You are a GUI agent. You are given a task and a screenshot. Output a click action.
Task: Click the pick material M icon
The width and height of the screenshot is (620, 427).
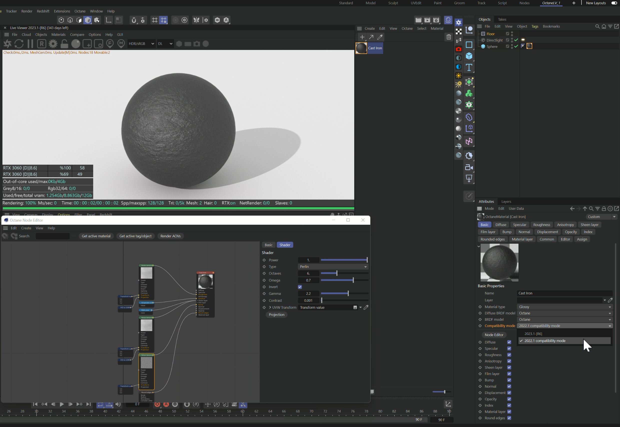coord(121,43)
